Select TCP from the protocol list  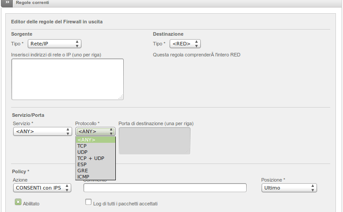[95, 146]
